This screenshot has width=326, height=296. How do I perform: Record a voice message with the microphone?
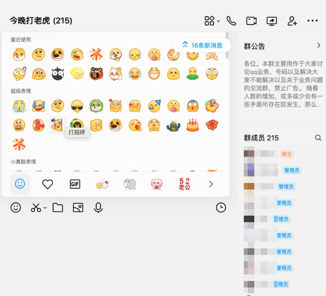point(98,207)
